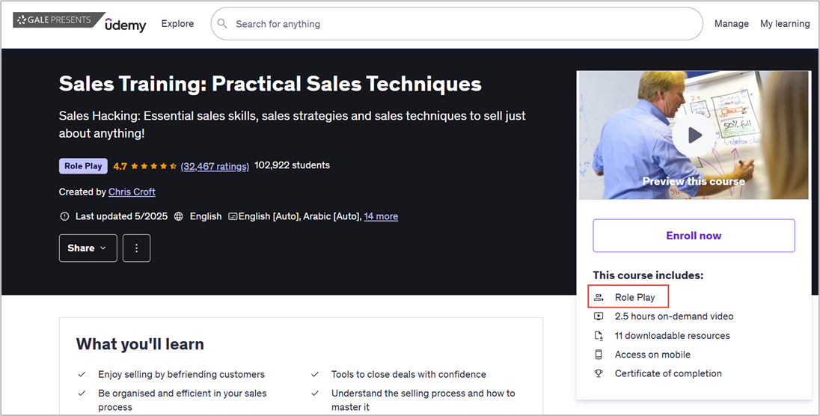Click the star rating icons
820x416 pixels.
pos(154,166)
